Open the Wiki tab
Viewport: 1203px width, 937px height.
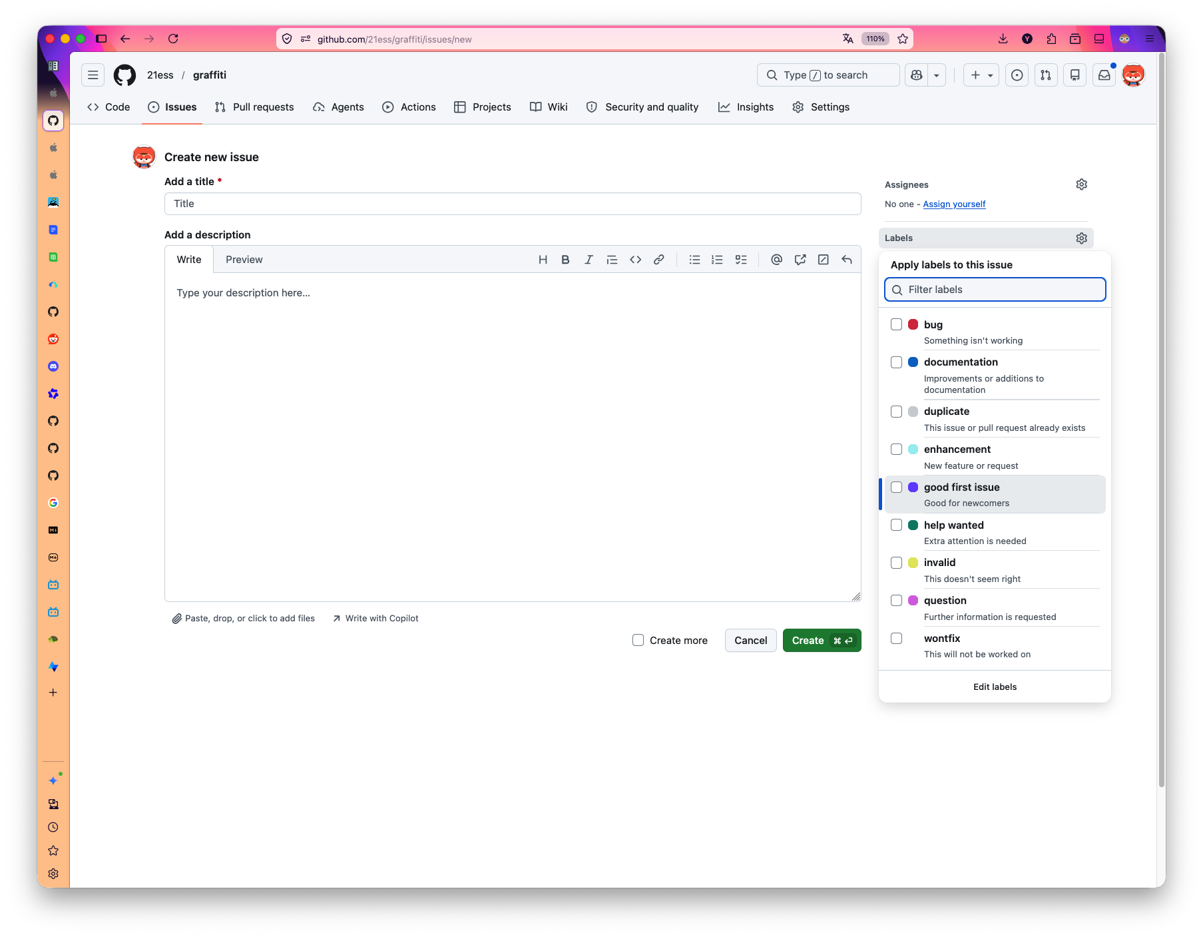point(549,107)
